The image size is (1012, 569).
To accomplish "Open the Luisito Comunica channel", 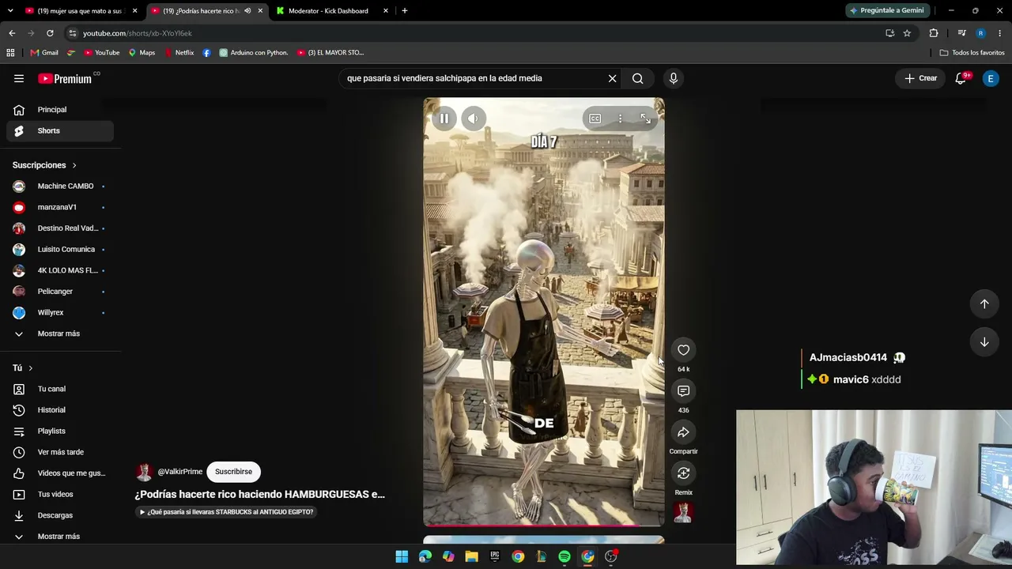I will coord(60,249).
